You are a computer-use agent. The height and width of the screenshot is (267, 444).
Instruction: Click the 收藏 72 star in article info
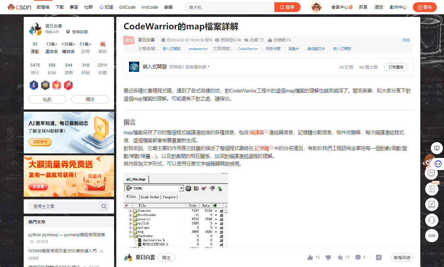(x=254, y=40)
